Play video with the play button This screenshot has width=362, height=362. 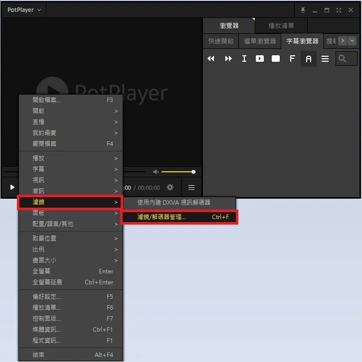tap(12, 187)
